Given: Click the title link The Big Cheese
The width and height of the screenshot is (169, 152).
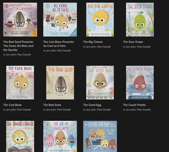Looking at the screenshot, I should tap(93, 42).
